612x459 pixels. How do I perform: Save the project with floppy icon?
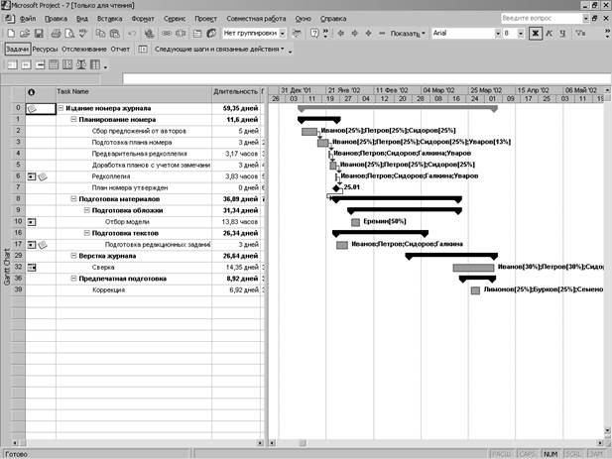tap(39, 34)
